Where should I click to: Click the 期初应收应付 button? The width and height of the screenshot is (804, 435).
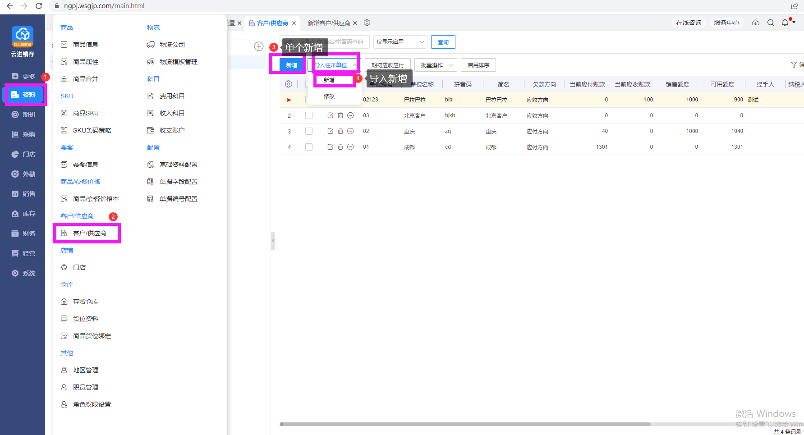387,65
